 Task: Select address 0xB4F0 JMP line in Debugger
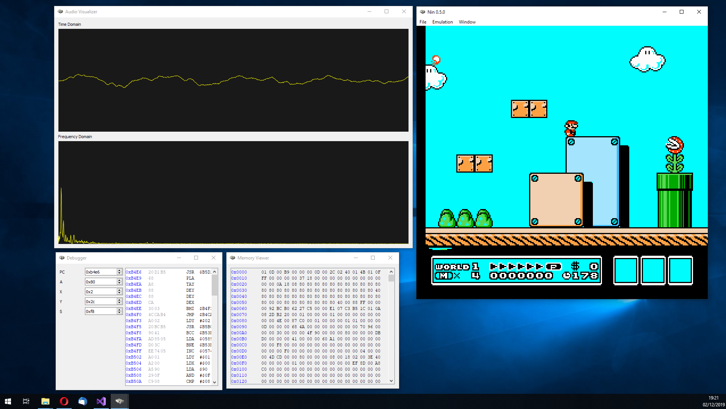point(168,315)
